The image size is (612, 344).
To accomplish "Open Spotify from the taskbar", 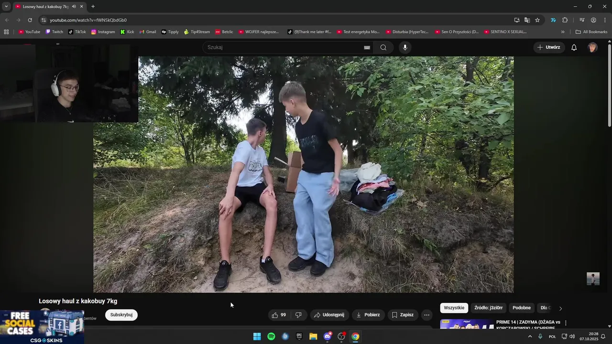I will point(271,336).
